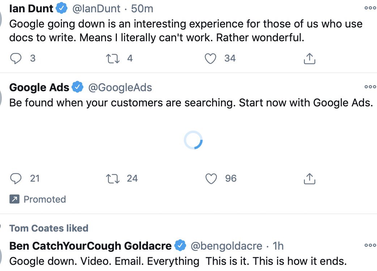Open the @IanDunt handle
This screenshot has height=271, width=377.
point(96,9)
